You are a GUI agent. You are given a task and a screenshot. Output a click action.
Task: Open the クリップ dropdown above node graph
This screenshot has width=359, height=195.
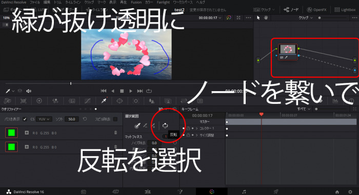pyautogui.click(x=306, y=17)
